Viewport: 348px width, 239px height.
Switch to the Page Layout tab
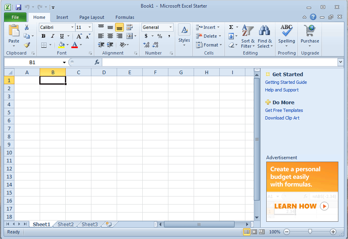click(x=92, y=17)
